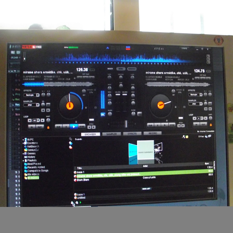Toggle the left PFL headphone button

point(103,114)
